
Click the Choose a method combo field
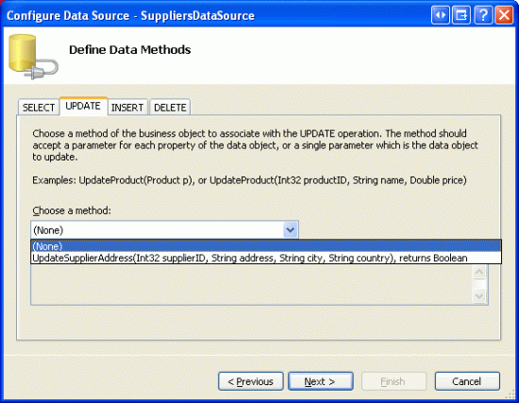[x=164, y=229]
